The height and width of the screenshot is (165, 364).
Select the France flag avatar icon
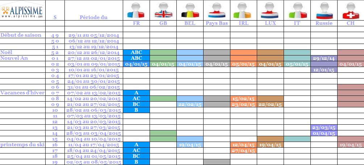136,11
